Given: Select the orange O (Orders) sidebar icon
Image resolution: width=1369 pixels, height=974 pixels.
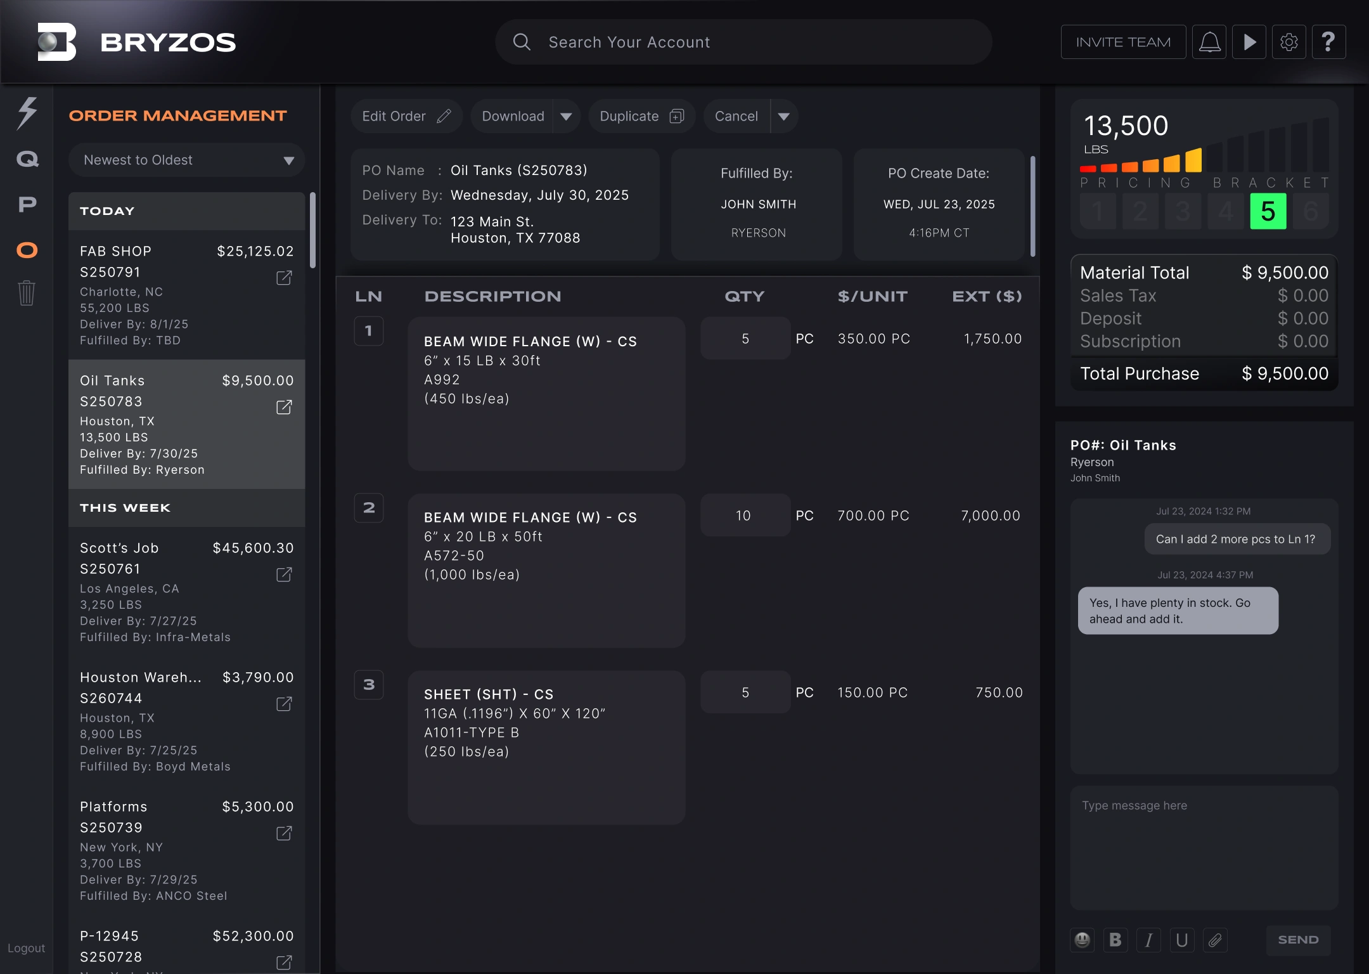Looking at the screenshot, I should click(26, 249).
